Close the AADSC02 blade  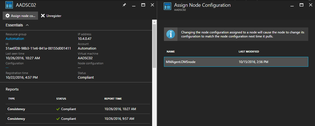152,5
